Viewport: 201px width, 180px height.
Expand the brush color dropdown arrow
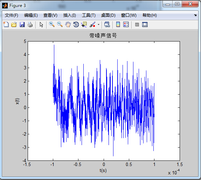pyautogui.click(x=98, y=24)
